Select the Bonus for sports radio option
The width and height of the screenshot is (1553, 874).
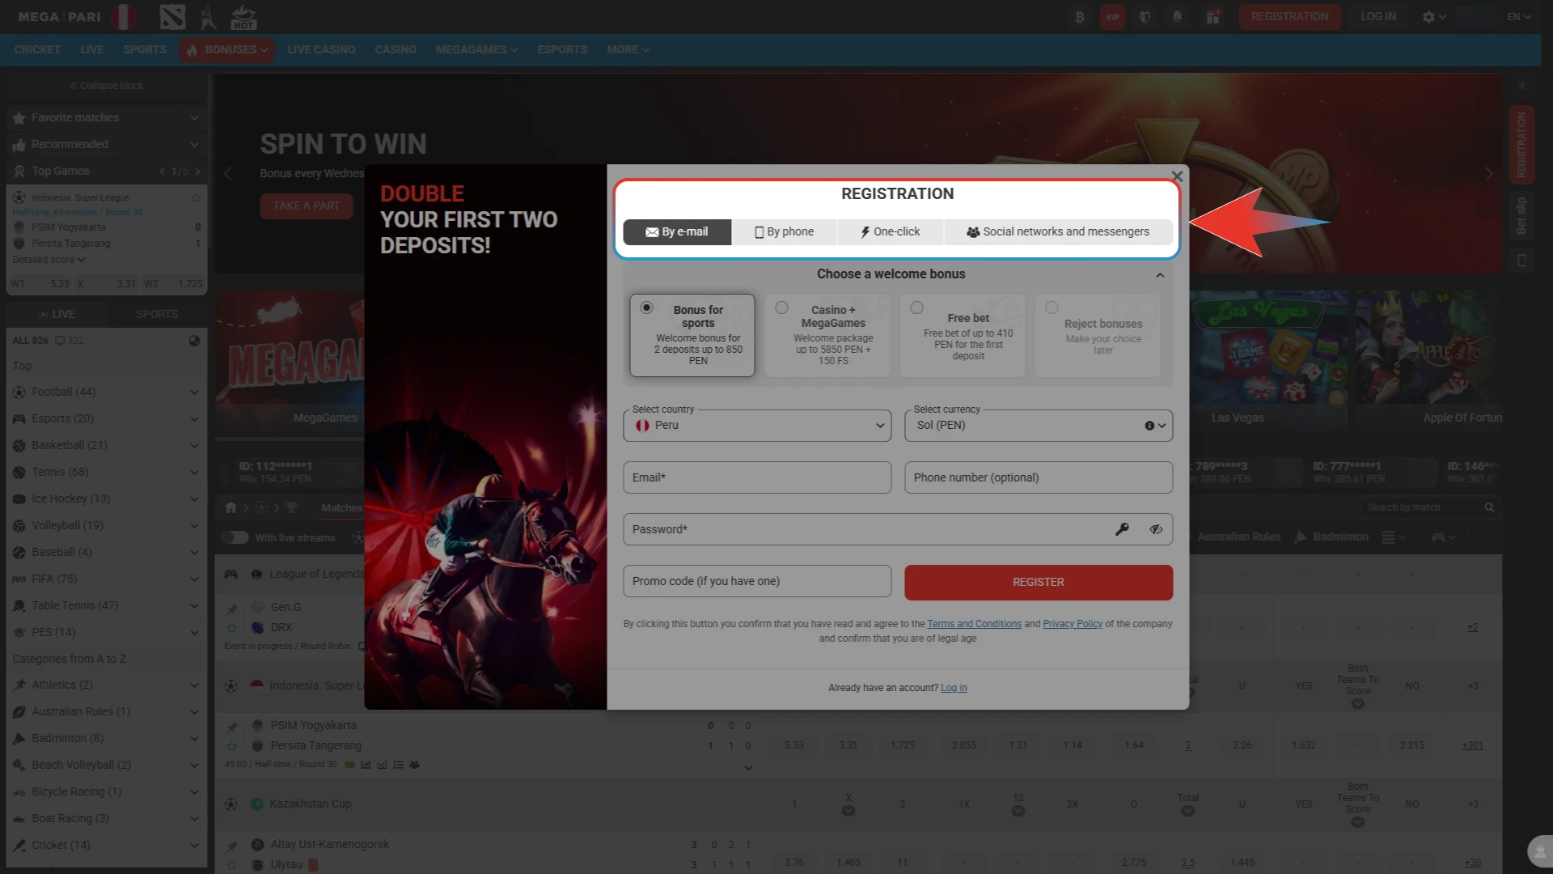(646, 308)
